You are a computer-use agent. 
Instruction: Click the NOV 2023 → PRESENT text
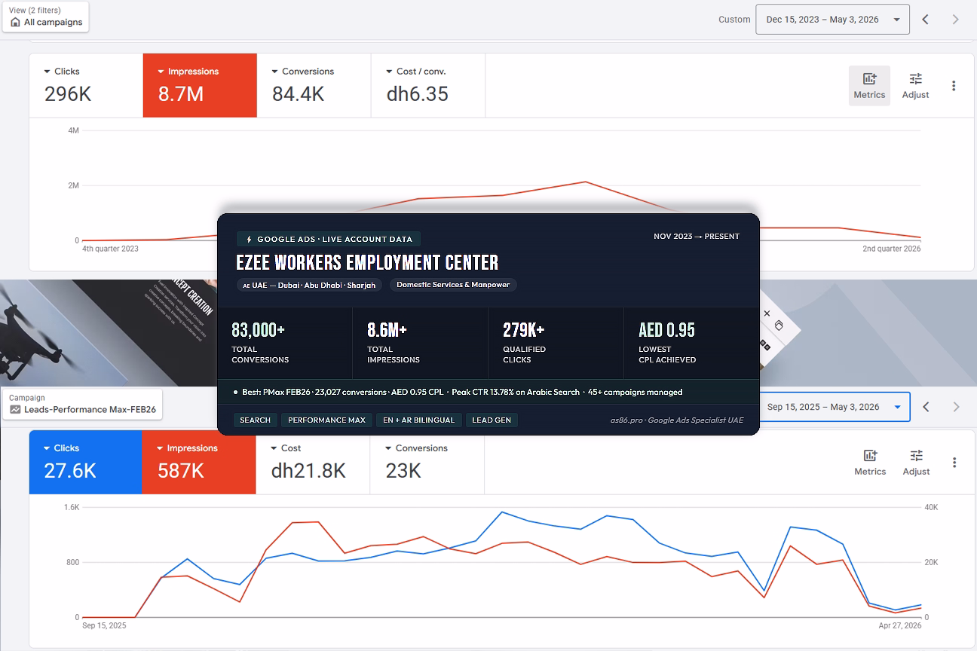tap(697, 237)
